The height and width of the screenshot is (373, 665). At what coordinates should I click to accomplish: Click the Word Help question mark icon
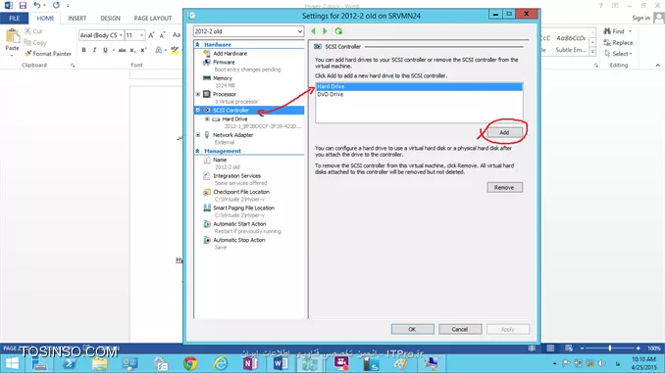(600, 6)
